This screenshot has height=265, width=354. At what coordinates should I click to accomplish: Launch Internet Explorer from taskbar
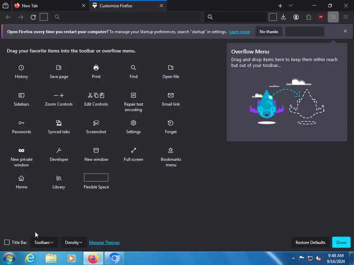[30, 258]
